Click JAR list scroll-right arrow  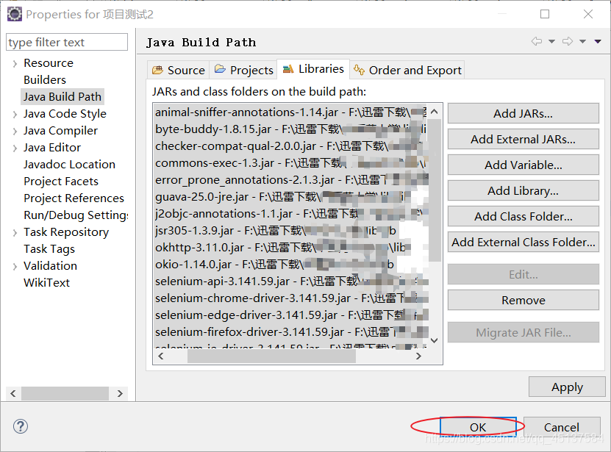tap(418, 356)
